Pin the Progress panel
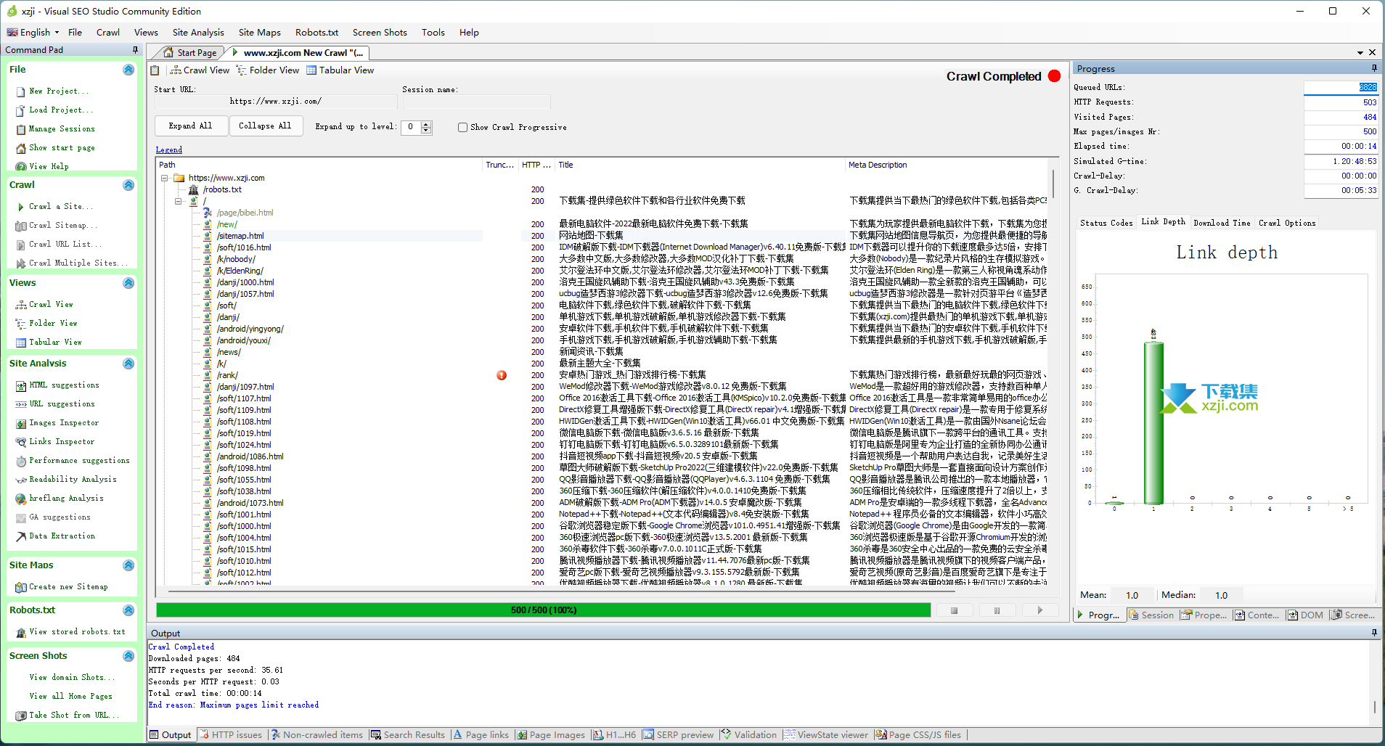The height and width of the screenshot is (746, 1385). point(1373,68)
